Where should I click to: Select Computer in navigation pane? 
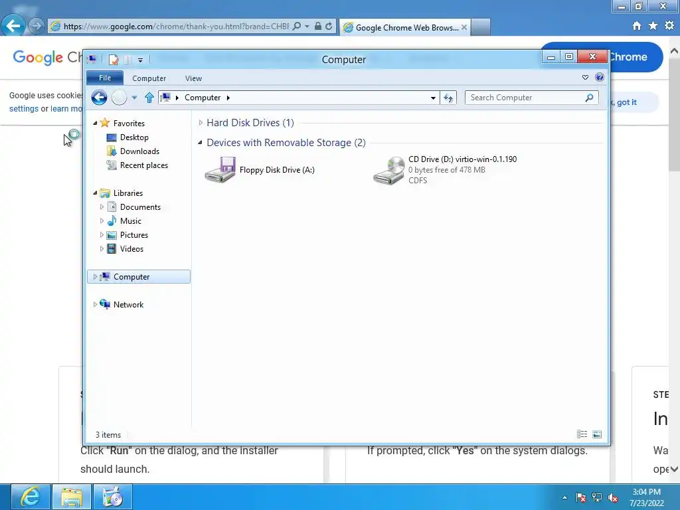[x=139, y=277]
